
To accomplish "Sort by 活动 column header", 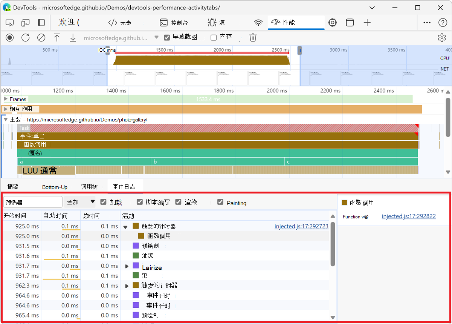I will point(224,216).
